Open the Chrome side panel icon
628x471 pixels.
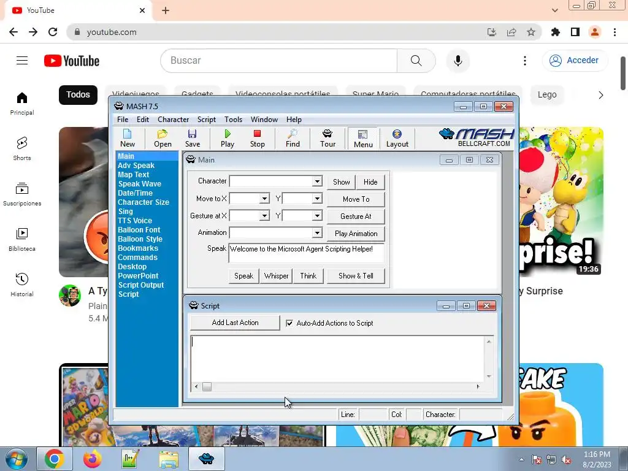tap(575, 32)
